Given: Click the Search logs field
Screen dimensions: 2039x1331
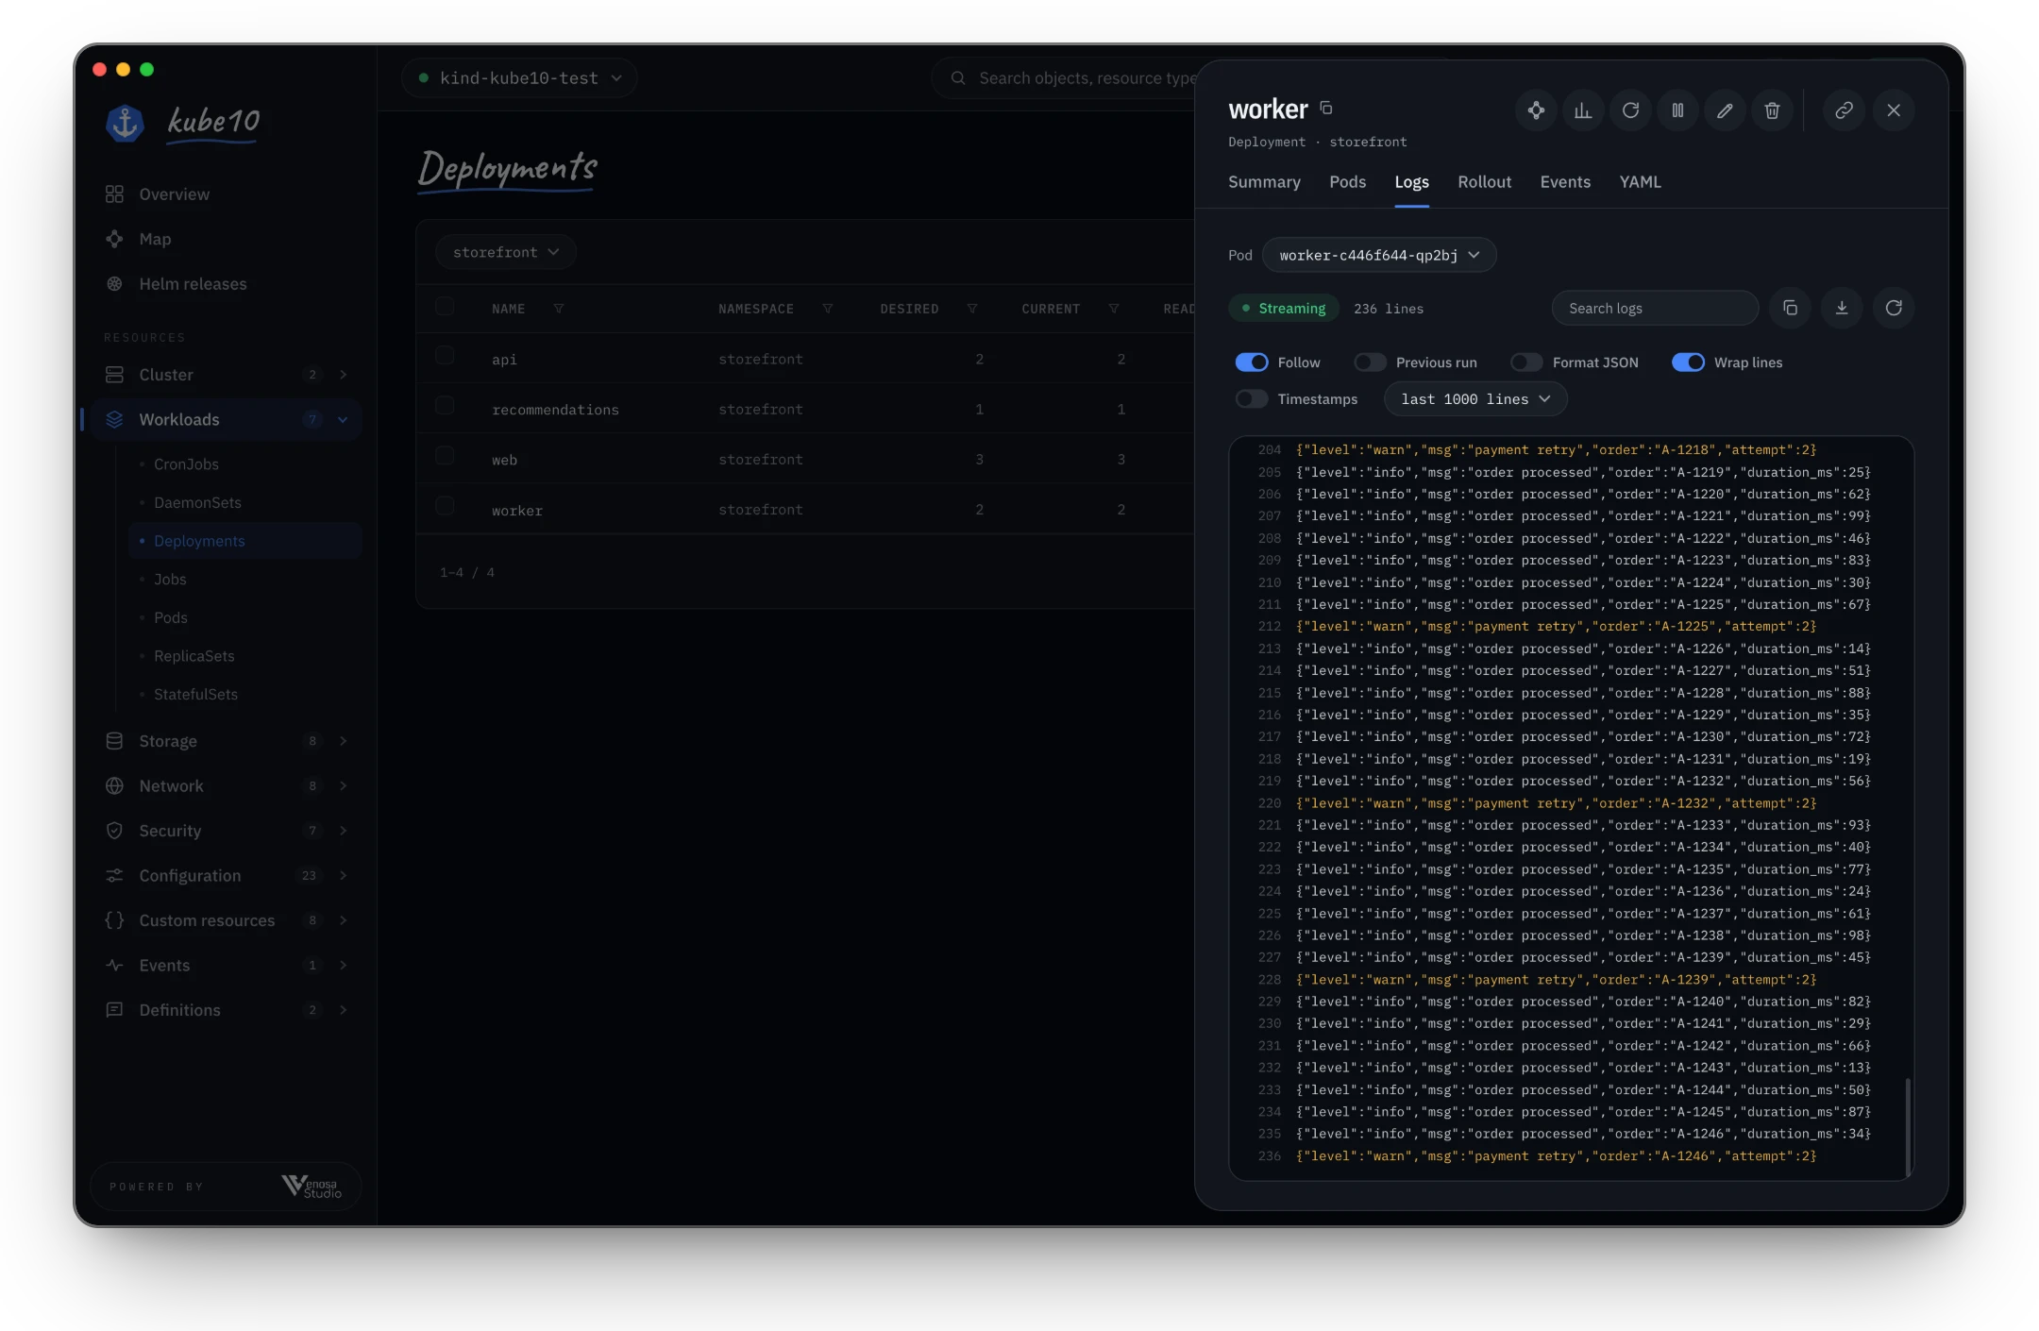Looking at the screenshot, I should pyautogui.click(x=1655, y=309).
